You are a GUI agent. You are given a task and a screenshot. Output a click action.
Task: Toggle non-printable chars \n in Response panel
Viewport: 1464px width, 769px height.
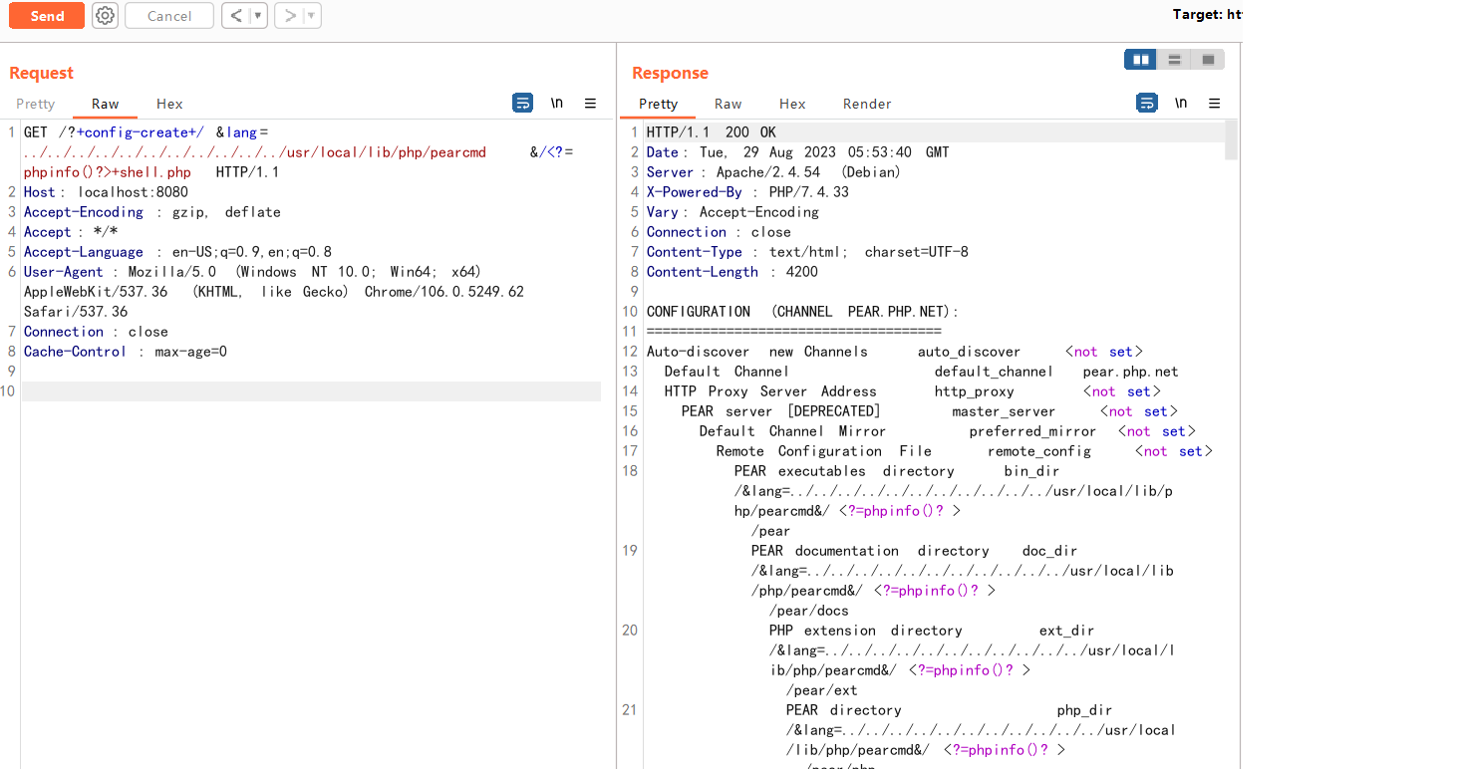coord(1181,103)
